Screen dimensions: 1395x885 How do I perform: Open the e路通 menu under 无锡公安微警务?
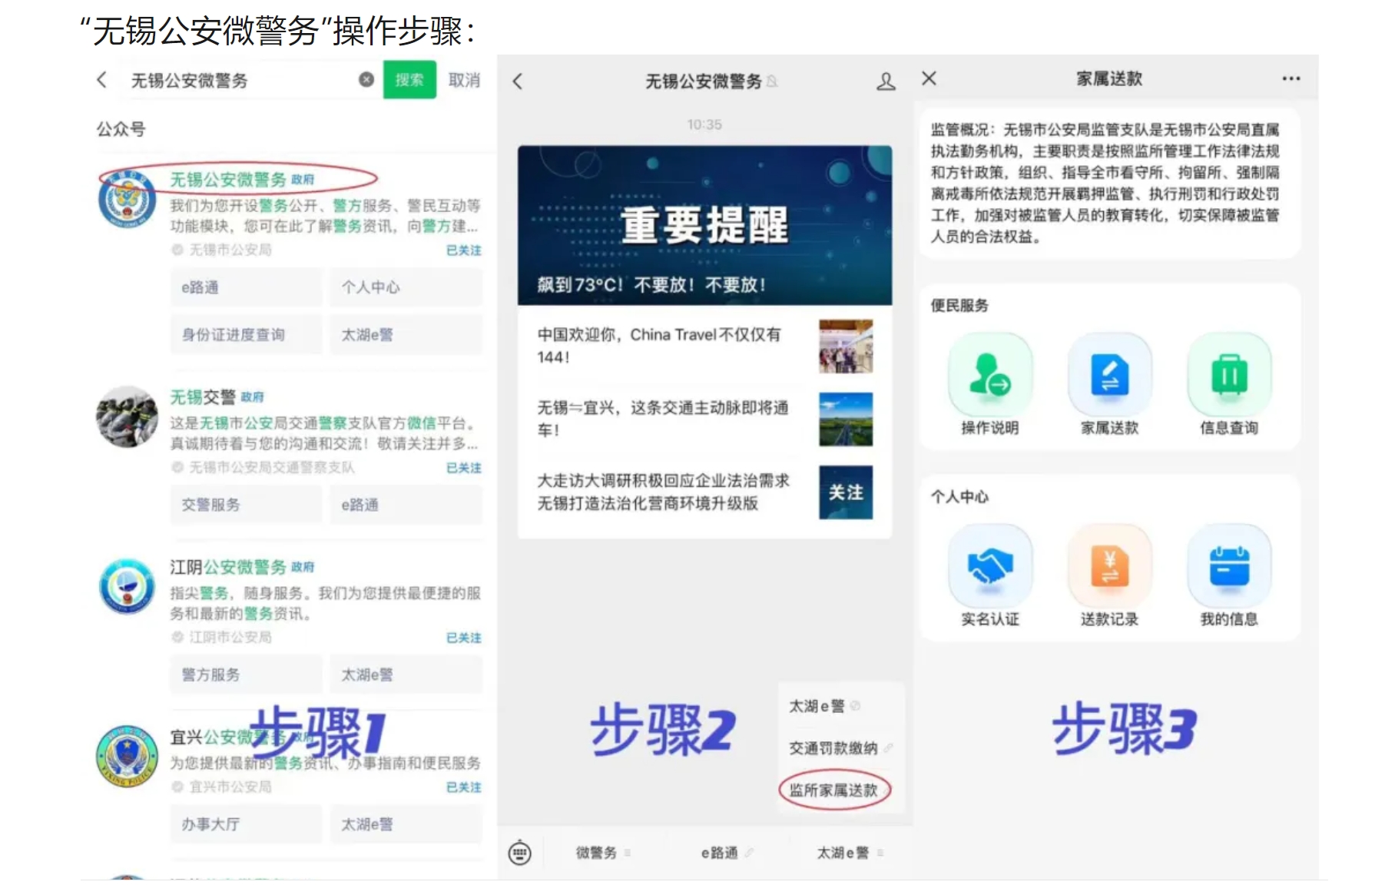click(247, 287)
